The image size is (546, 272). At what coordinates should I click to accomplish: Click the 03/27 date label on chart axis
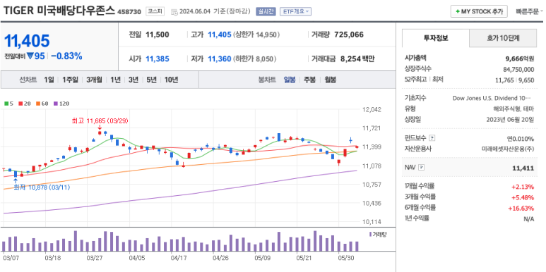tap(95, 258)
